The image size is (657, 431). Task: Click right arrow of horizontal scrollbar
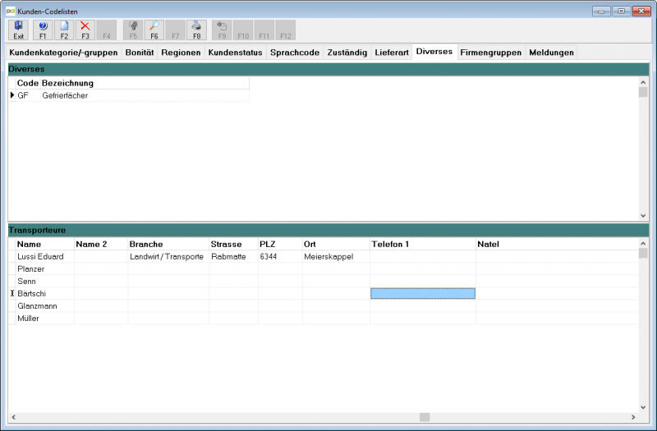[x=633, y=417]
